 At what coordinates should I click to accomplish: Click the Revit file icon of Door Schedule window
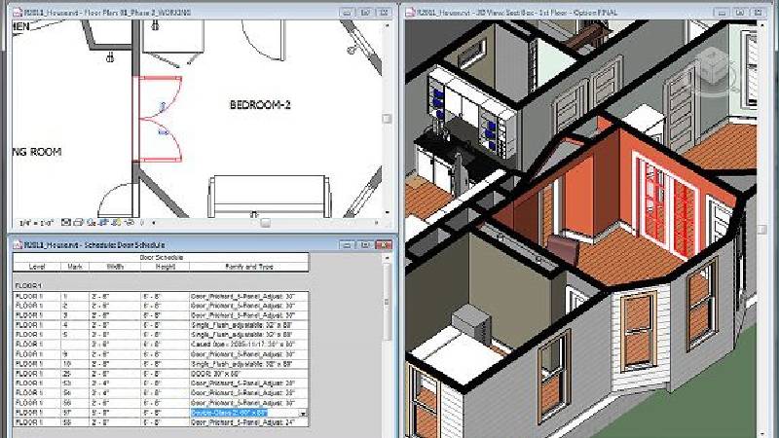tap(18, 244)
